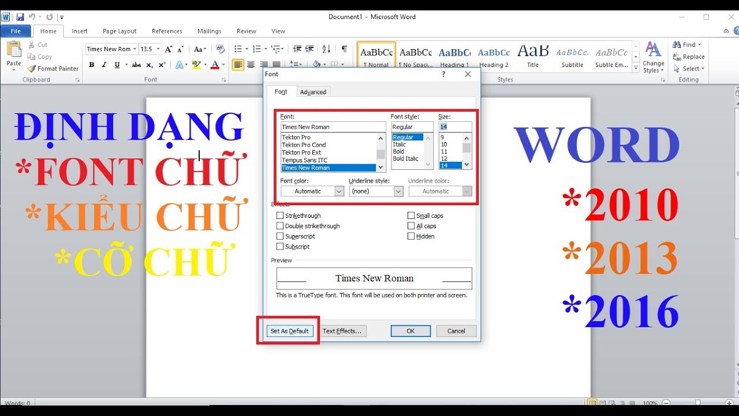The image size is (739, 416).
Task: Click the text highlight color icon
Action: coord(196,65)
